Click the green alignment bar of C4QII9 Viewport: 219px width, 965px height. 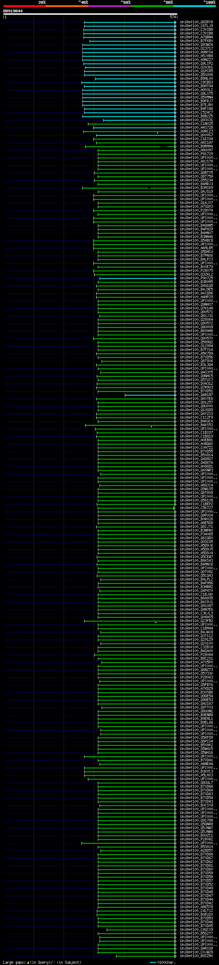tap(141, 930)
